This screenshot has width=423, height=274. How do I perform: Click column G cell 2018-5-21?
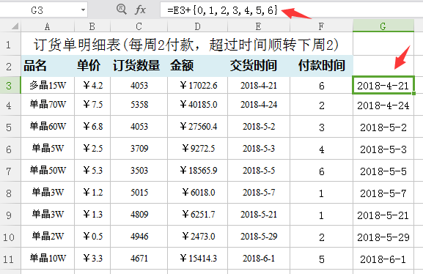383,215
